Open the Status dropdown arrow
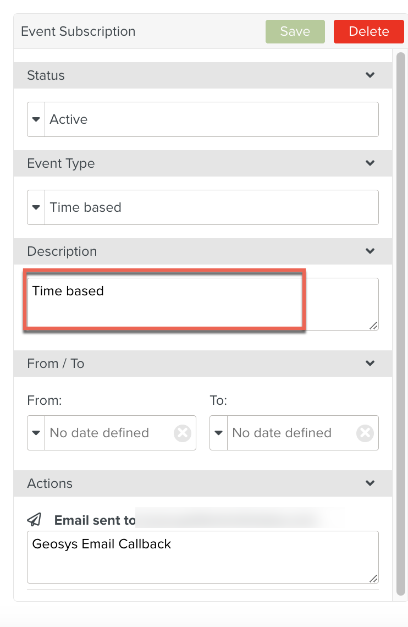This screenshot has height=627, width=408. pyautogui.click(x=36, y=119)
